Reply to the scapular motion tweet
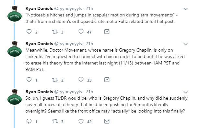Image resolution: width=198 pixels, height=128 pixels. [29, 32]
